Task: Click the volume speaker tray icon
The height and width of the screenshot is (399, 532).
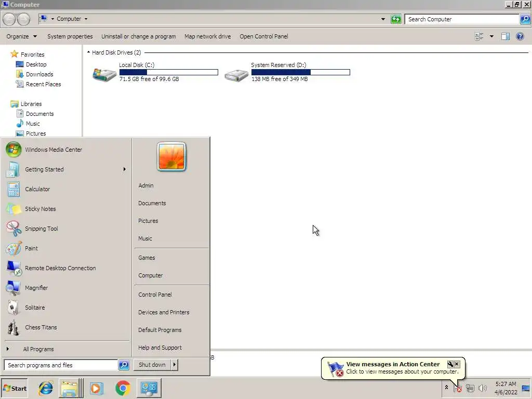Action: pyautogui.click(x=482, y=388)
